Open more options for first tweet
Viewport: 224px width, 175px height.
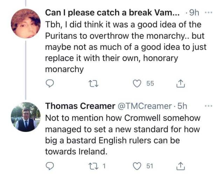(x=209, y=13)
